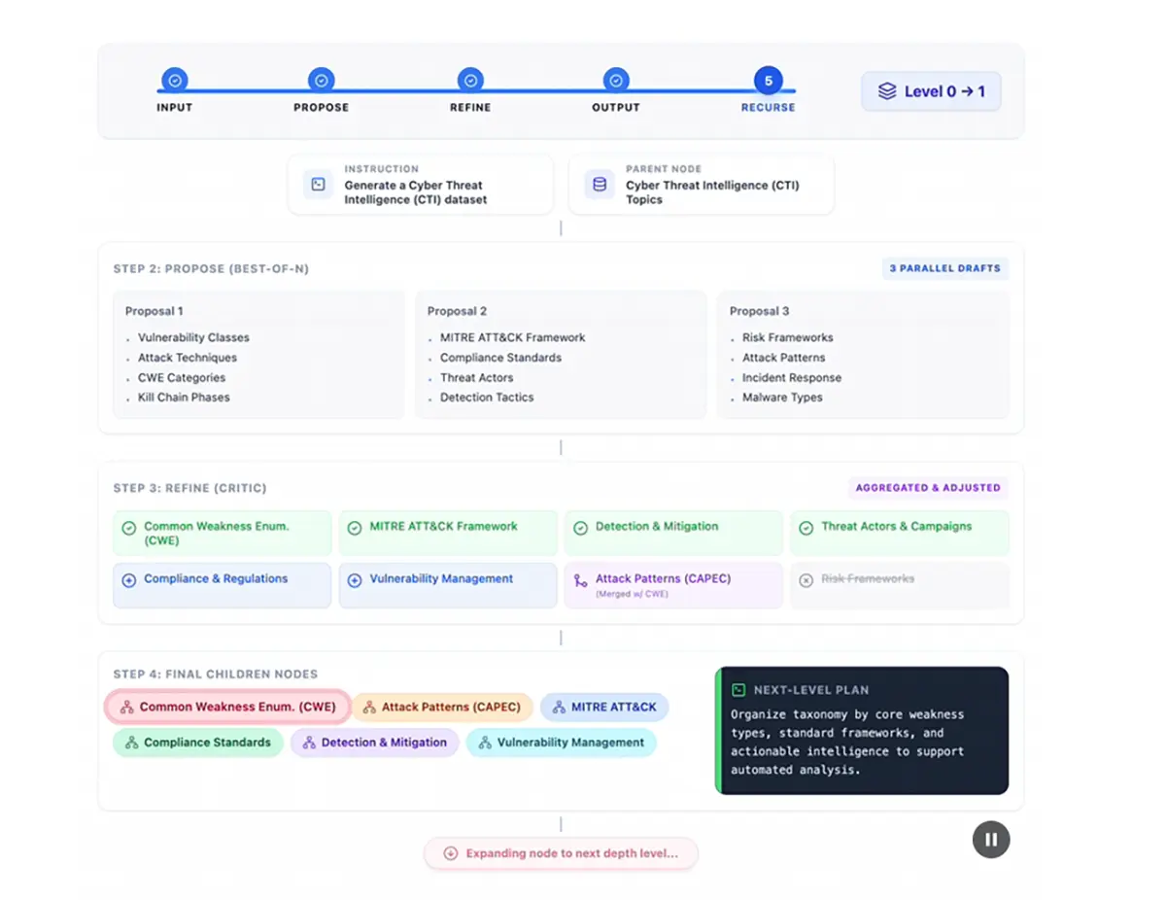Click the Aggregated & Adjusted badge
Image resolution: width=1166 pixels, height=900 pixels.
[x=928, y=488]
